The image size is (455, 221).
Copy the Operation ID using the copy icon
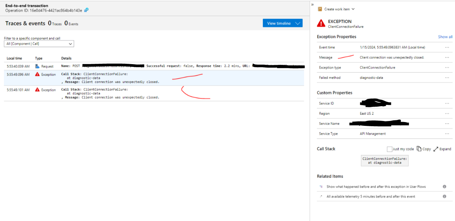[86, 10]
